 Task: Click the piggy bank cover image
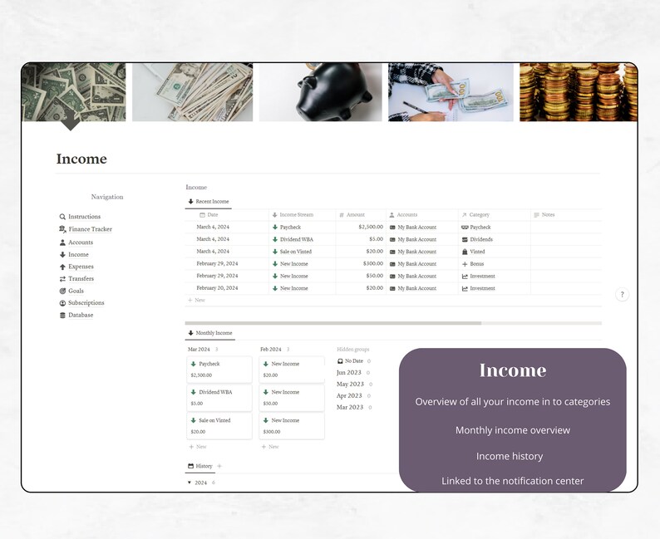coord(320,92)
